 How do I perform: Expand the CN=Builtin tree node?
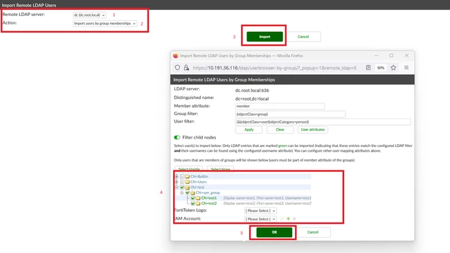click(177, 177)
